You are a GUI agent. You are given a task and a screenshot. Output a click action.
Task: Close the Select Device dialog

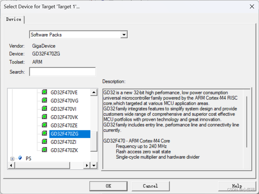[252, 7]
